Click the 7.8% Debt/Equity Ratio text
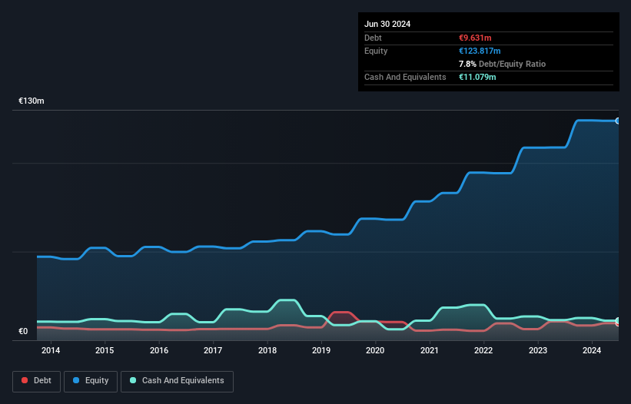This screenshot has height=404, width=631. pyautogui.click(x=502, y=64)
